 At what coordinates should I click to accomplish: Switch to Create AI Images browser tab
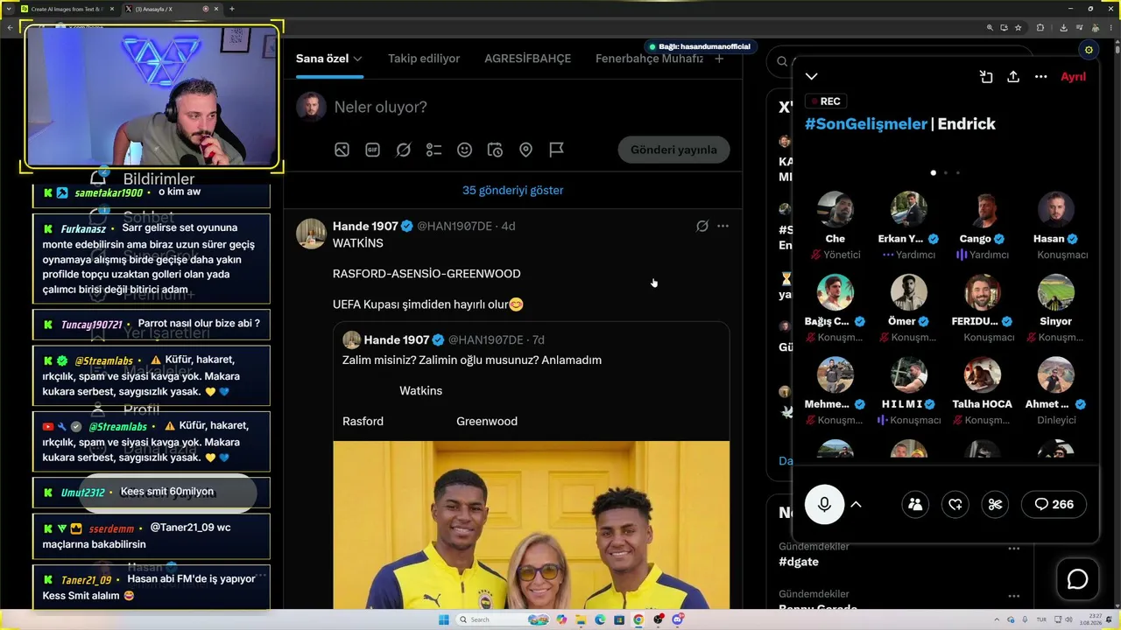tap(67, 9)
